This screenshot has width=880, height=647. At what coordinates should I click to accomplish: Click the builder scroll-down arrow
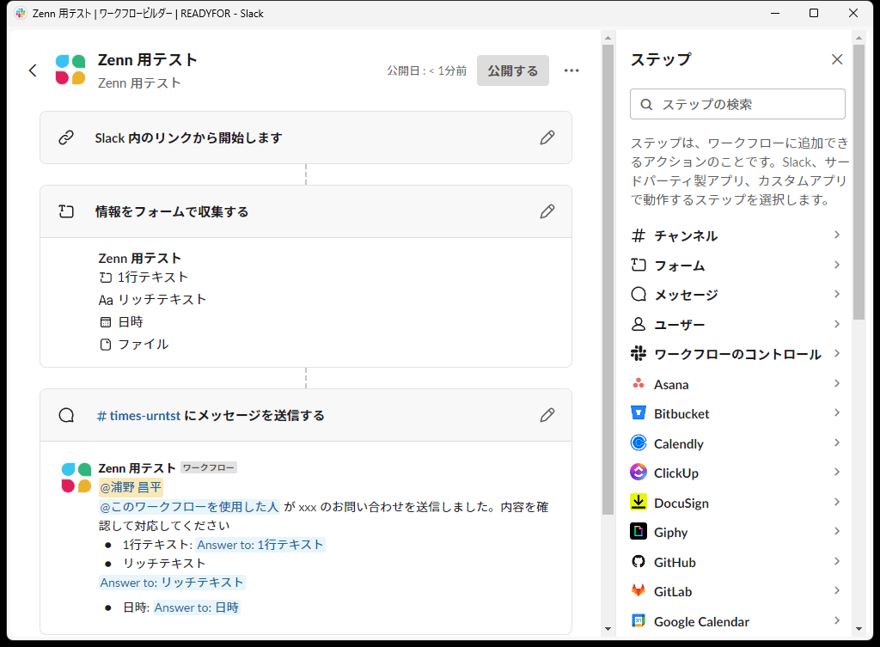608,629
